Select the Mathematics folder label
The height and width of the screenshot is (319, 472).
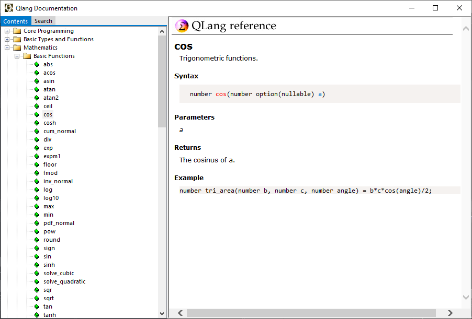click(x=41, y=48)
